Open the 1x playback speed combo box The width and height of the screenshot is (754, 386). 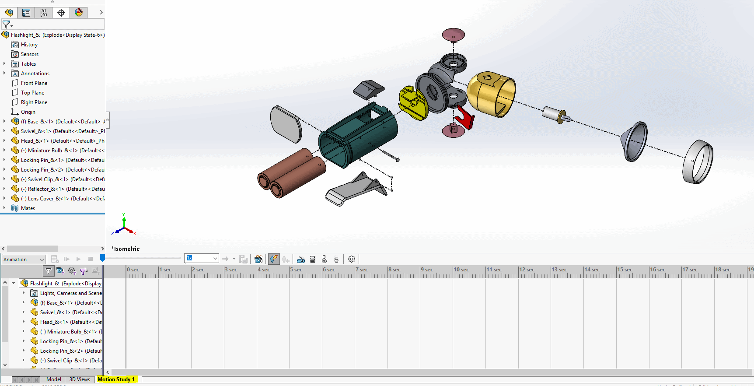(202, 258)
